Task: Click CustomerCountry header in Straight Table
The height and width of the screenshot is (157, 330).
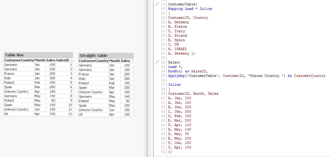Action: click(94, 61)
